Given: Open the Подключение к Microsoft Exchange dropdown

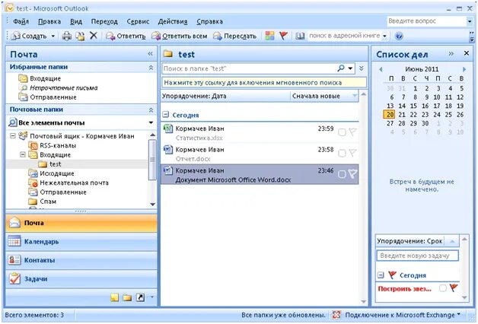Looking at the screenshot, I should pyautogui.click(x=458, y=314).
